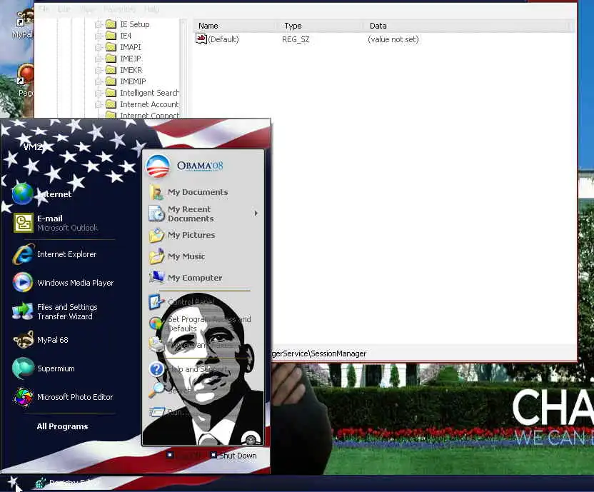Select the Internet Connect tree key

tap(150, 115)
